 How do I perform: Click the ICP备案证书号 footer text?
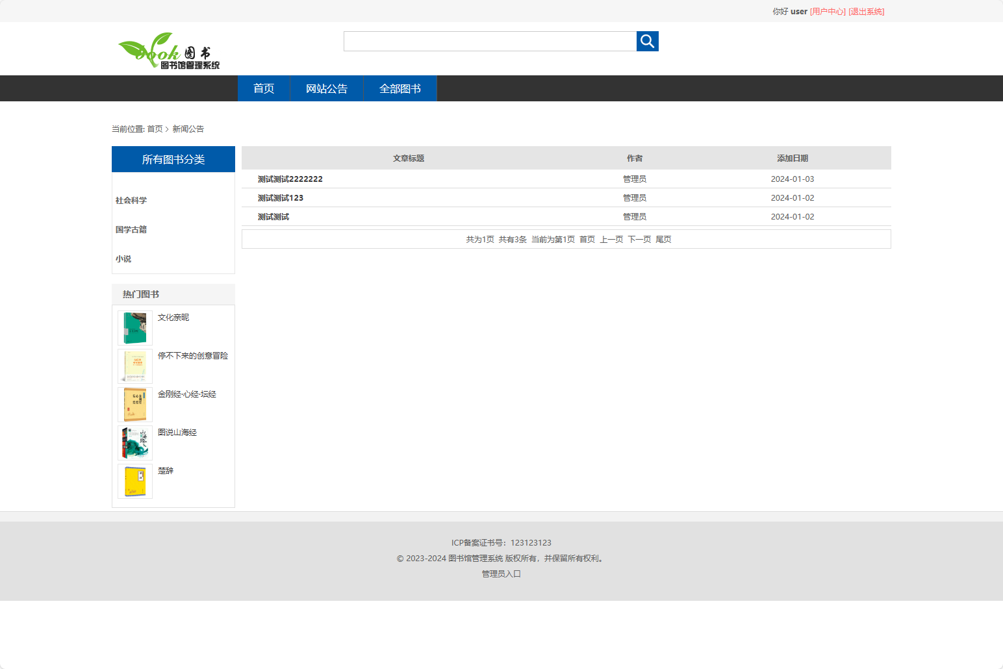(x=501, y=543)
